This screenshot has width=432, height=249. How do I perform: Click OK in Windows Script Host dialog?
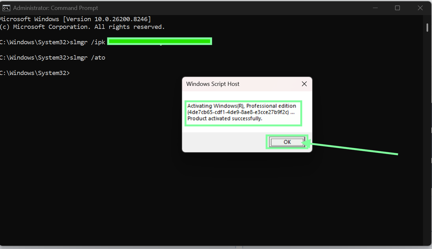click(x=287, y=142)
